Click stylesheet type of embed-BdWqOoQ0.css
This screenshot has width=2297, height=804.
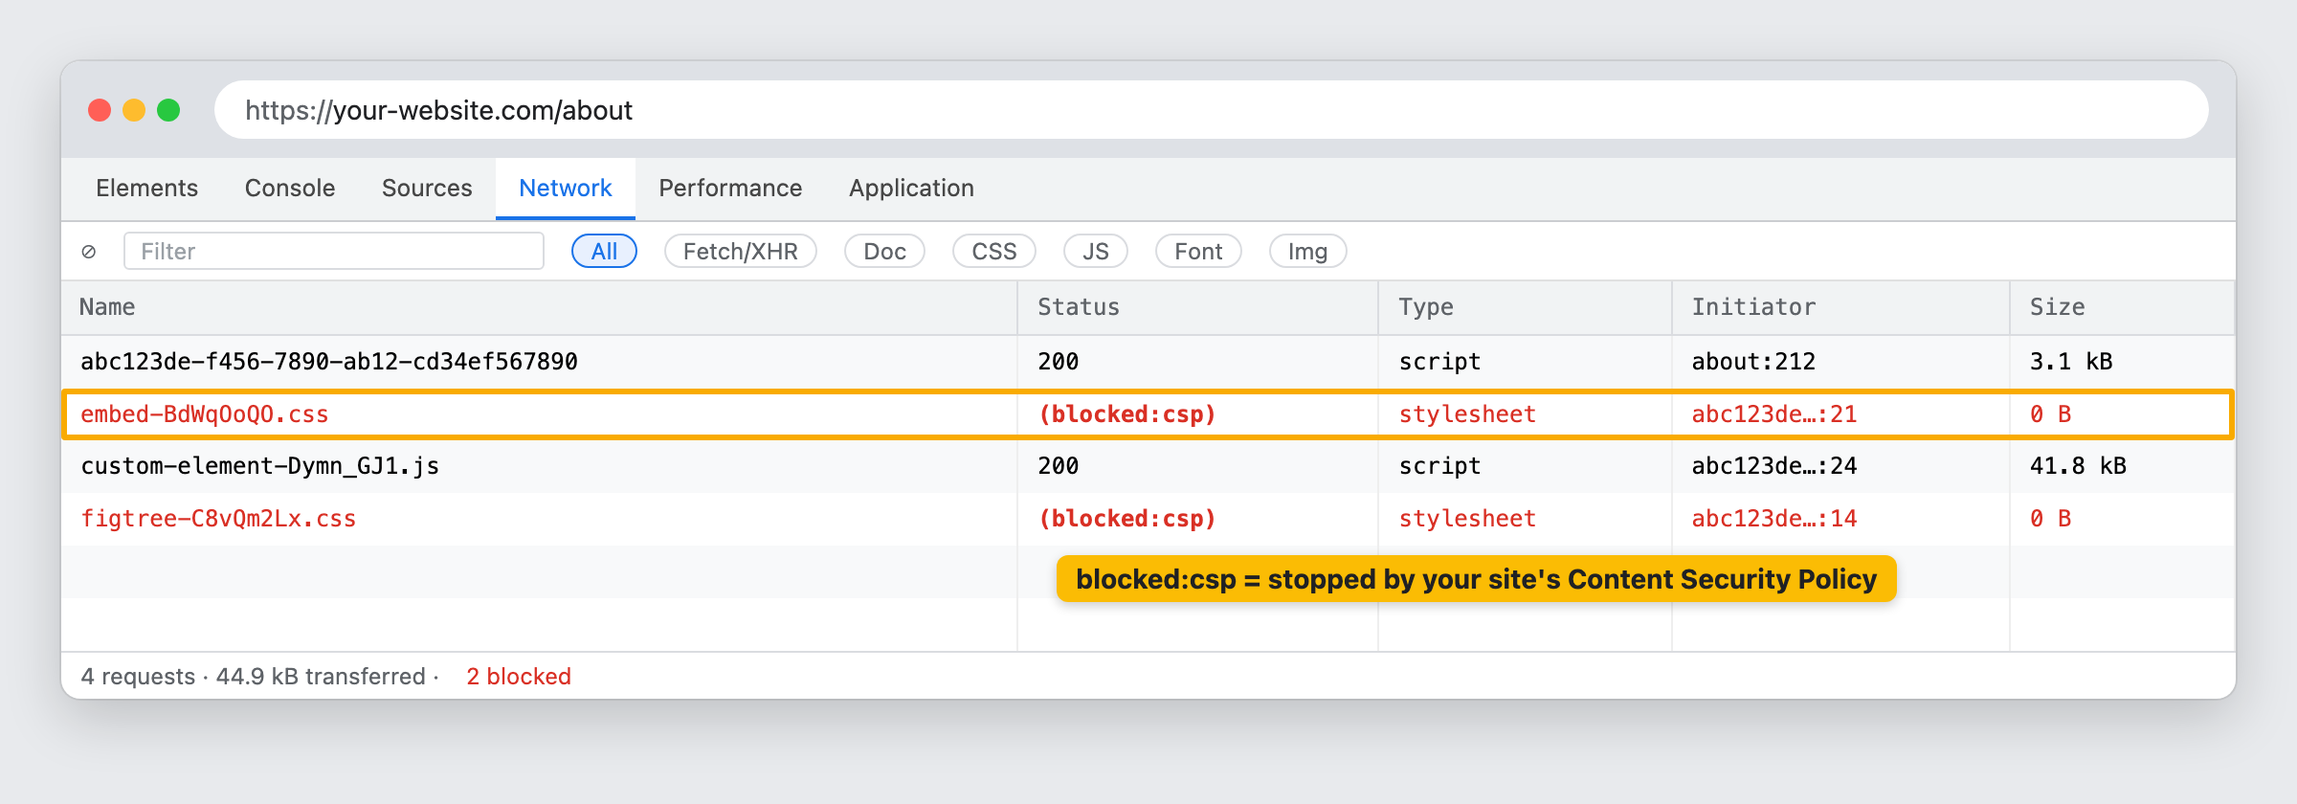(1467, 414)
